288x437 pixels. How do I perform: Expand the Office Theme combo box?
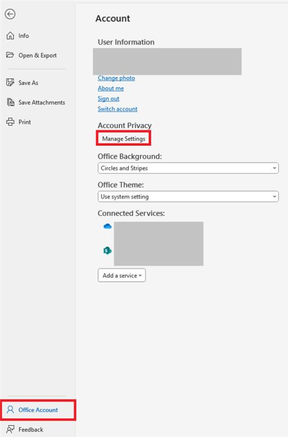(x=188, y=197)
